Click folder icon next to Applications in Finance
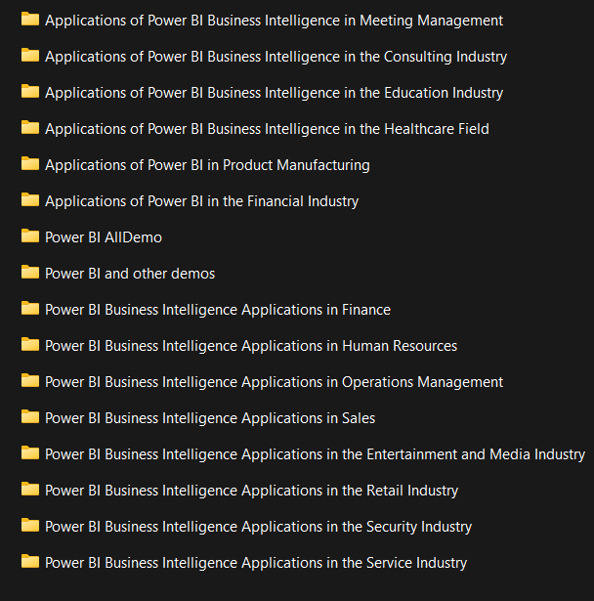Screen dimensions: 594x601 (30, 308)
